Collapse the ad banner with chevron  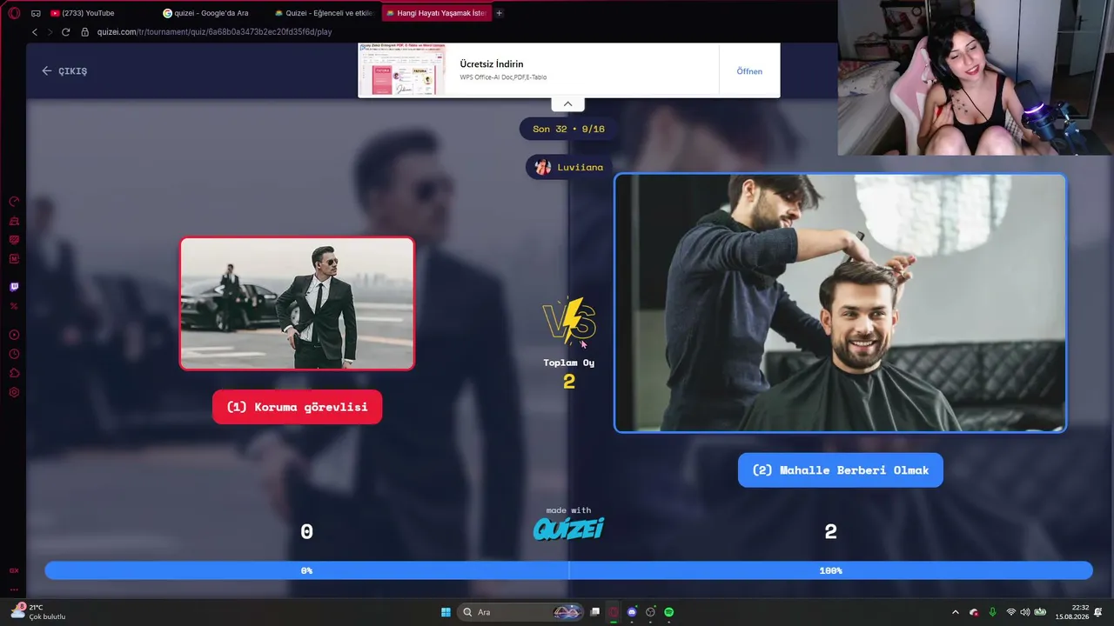click(x=567, y=103)
